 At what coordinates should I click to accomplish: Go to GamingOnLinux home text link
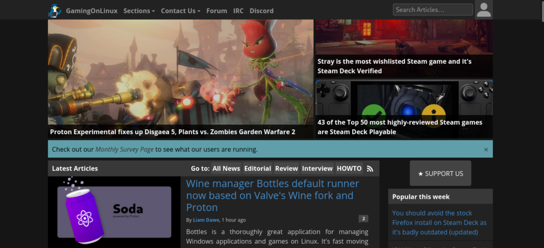pyautogui.click(x=91, y=11)
